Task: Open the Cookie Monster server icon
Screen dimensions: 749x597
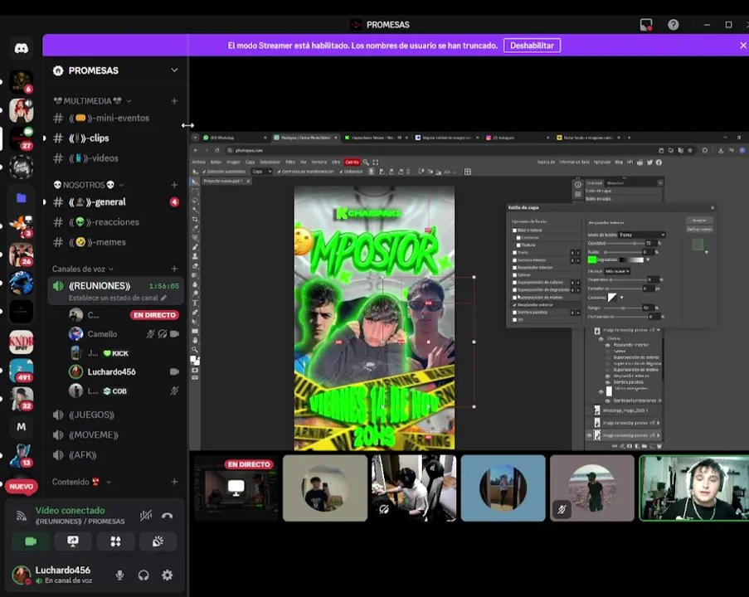Action: click(x=22, y=283)
